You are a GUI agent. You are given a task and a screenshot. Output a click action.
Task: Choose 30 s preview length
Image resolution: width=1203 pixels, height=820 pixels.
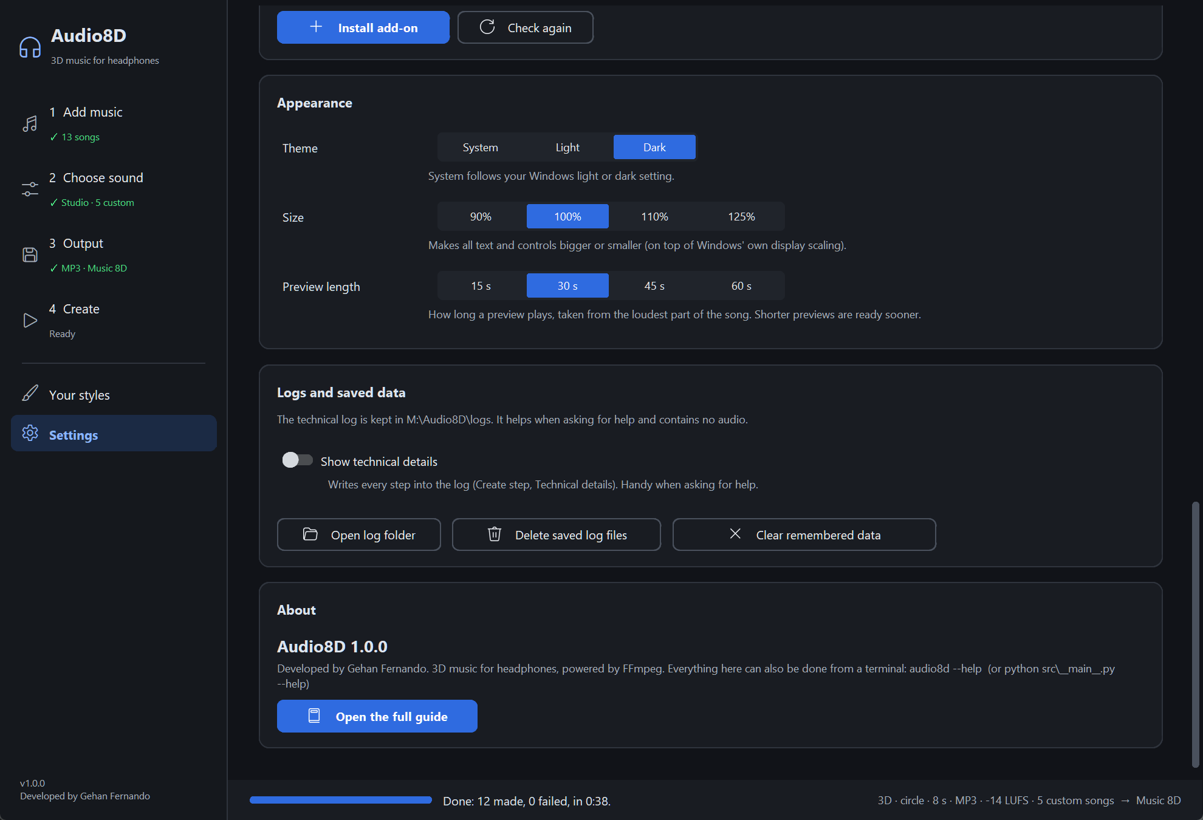(x=567, y=285)
